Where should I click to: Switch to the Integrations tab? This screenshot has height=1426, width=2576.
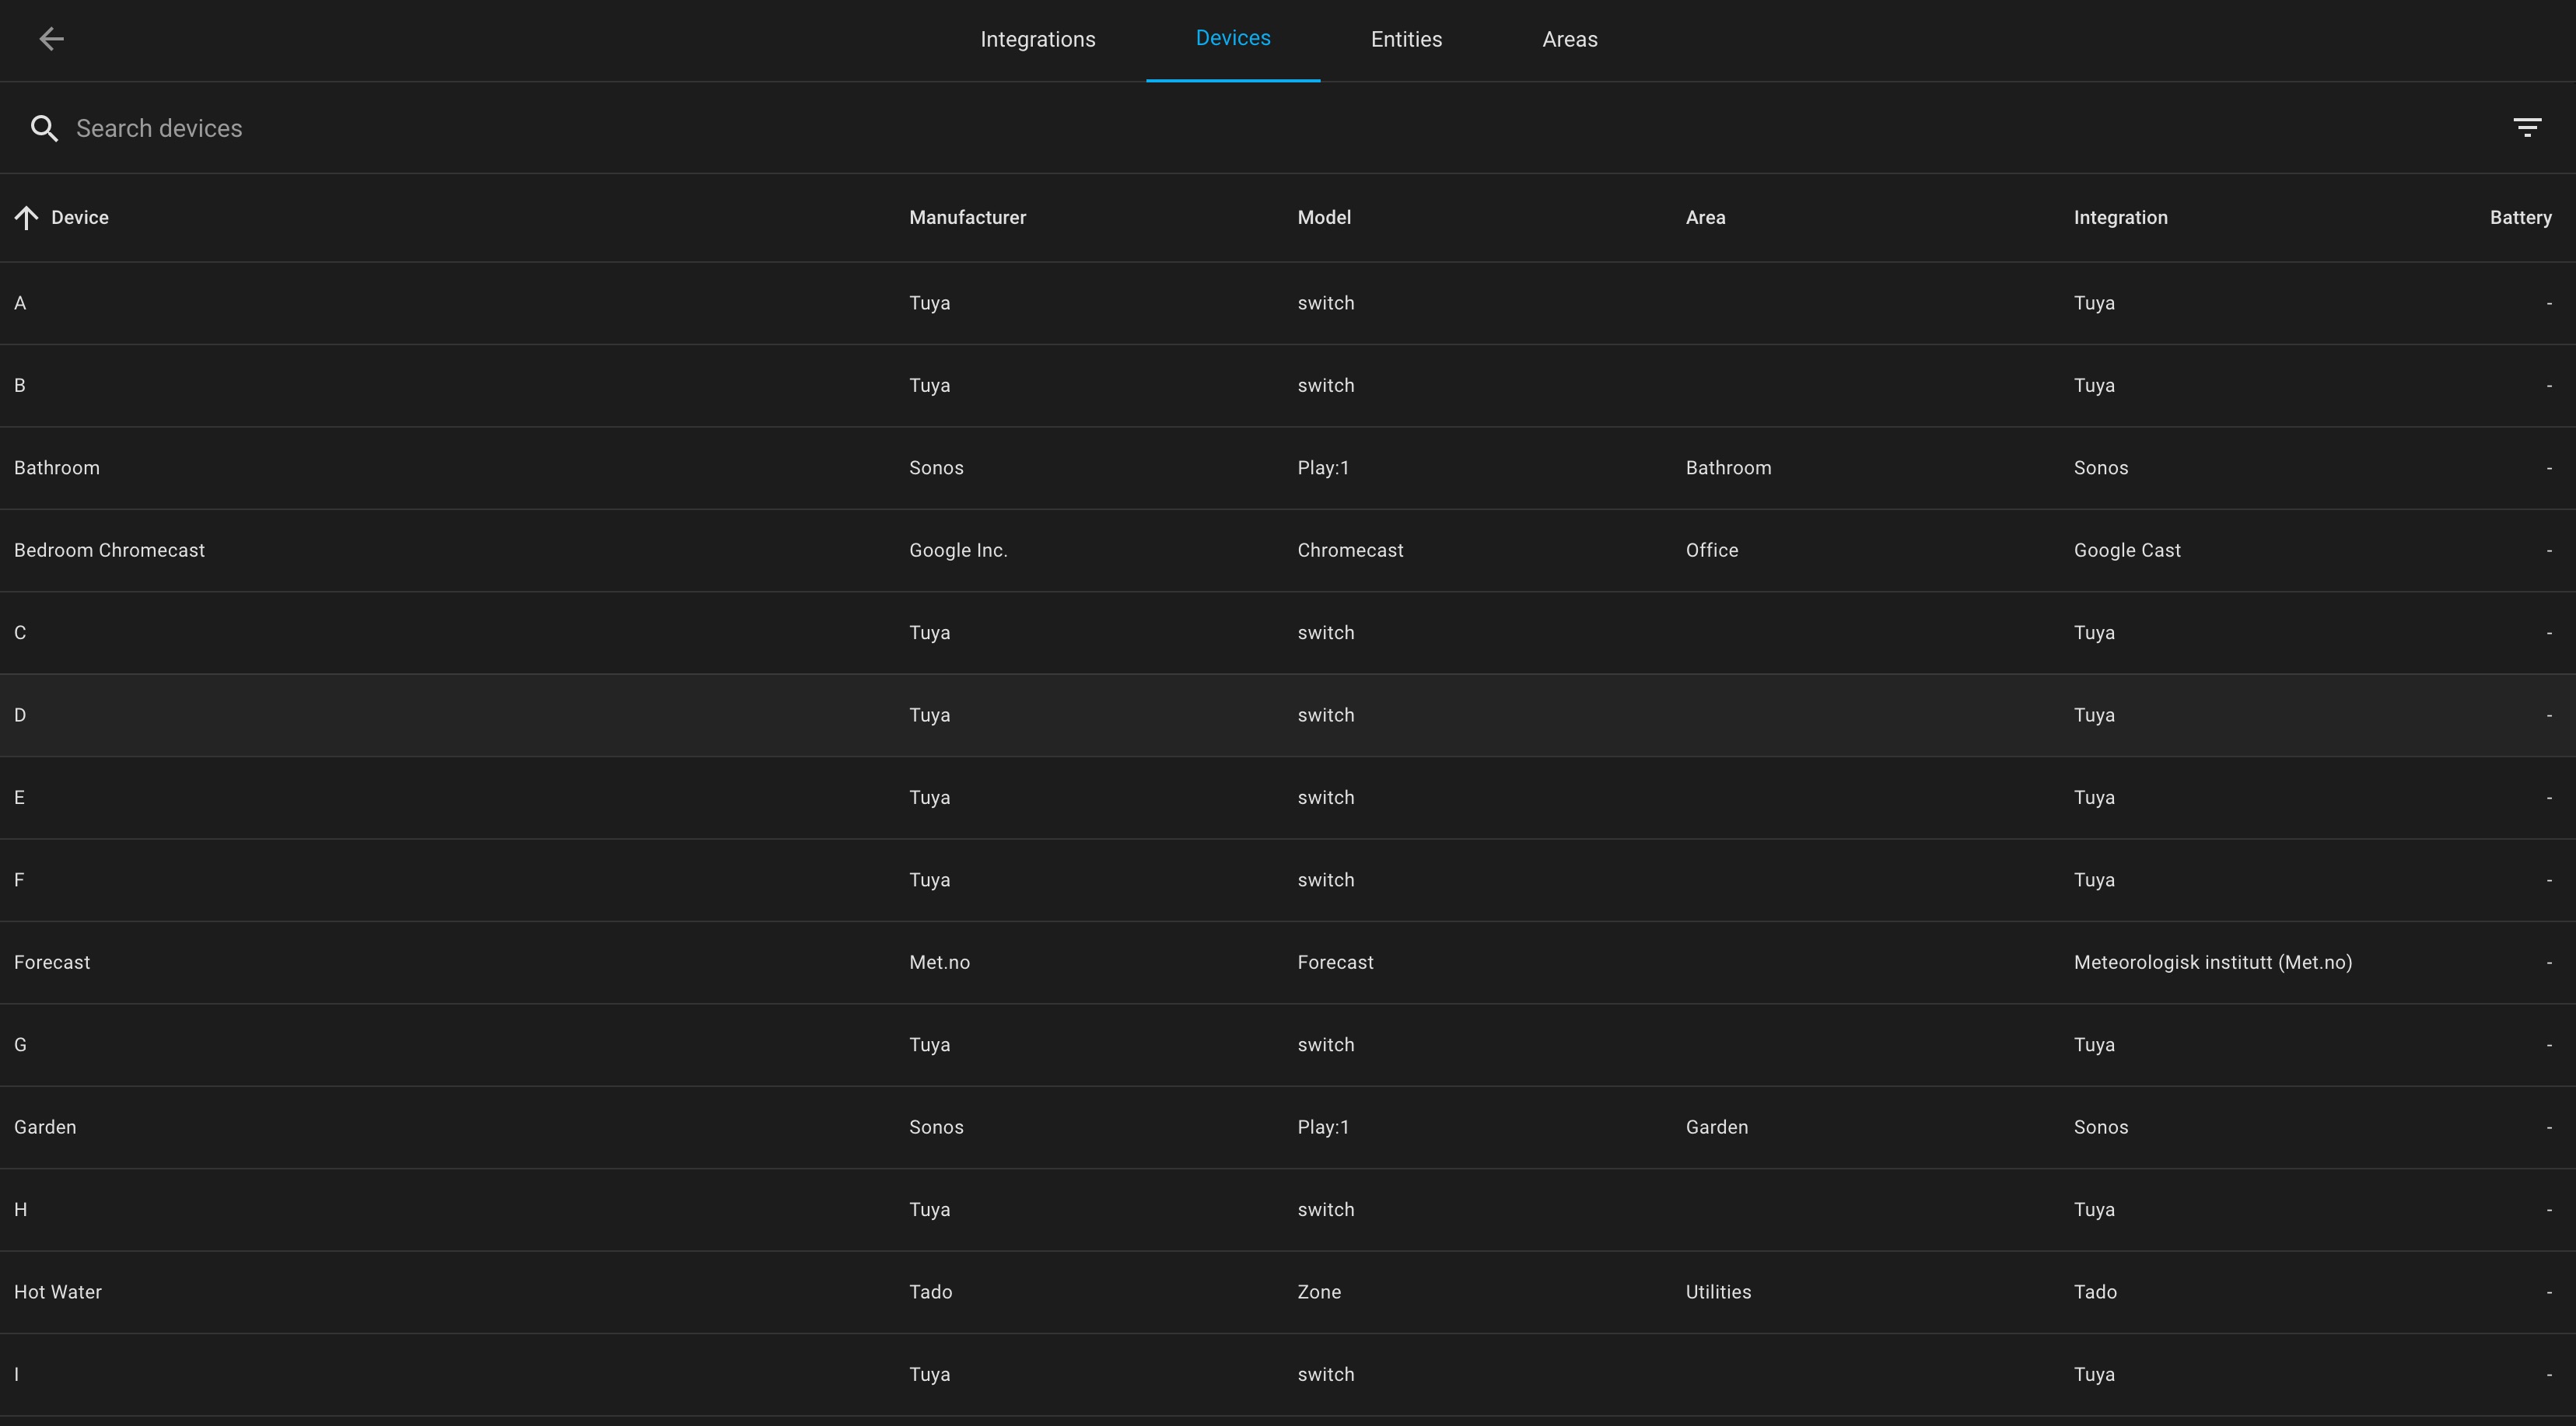point(1037,39)
